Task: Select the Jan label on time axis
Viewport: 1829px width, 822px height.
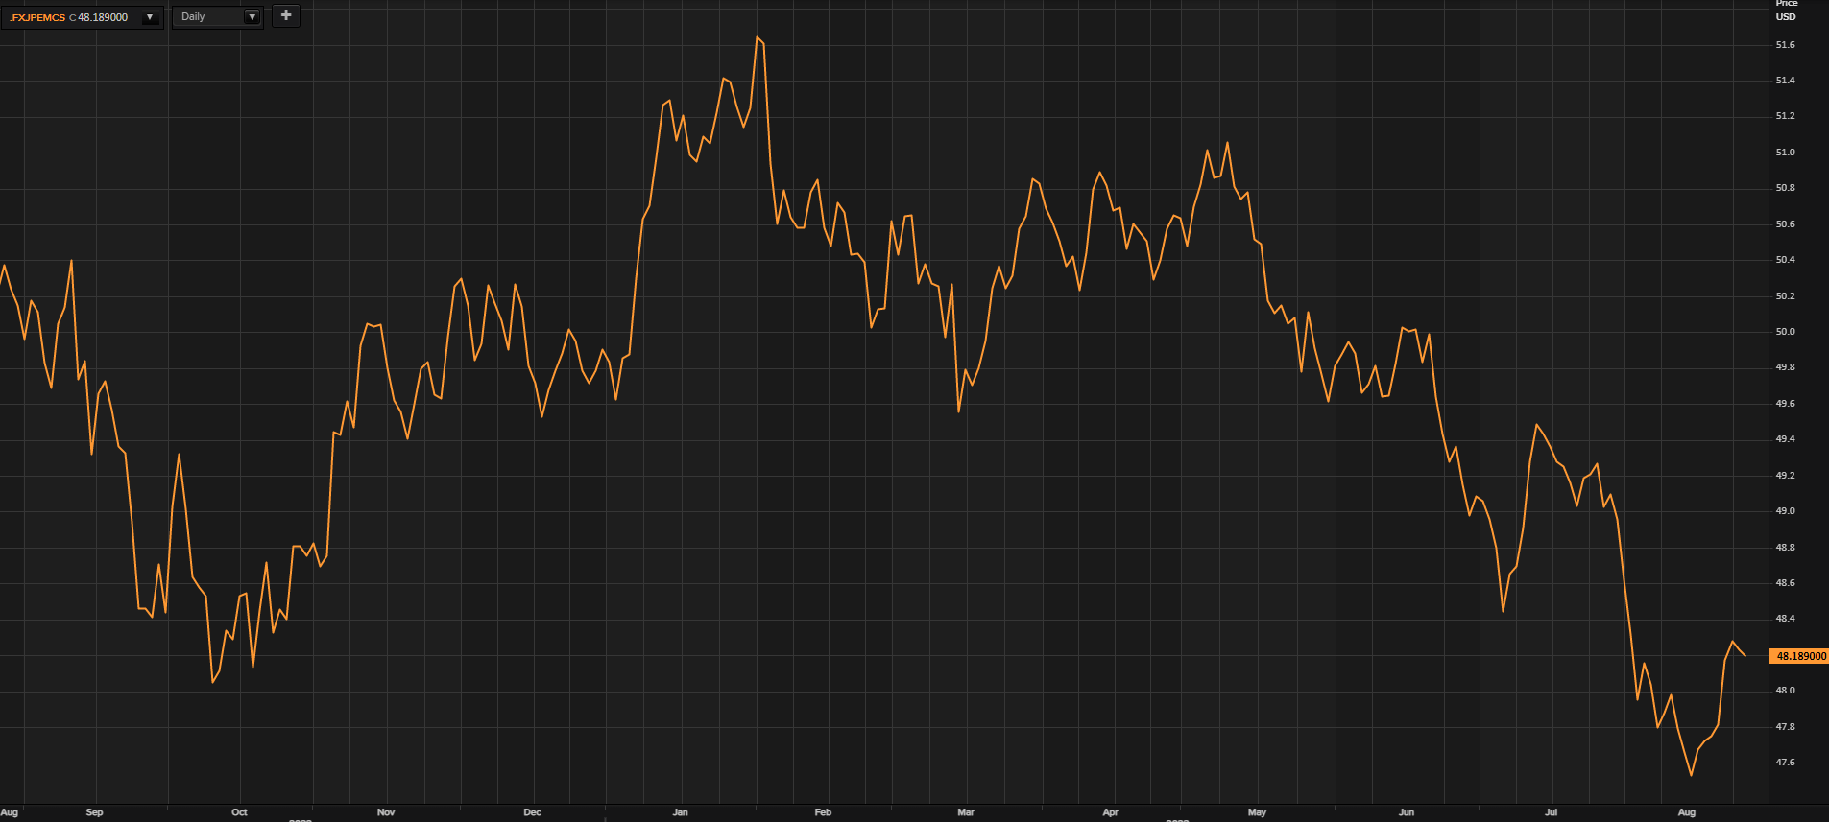Action: click(x=680, y=812)
